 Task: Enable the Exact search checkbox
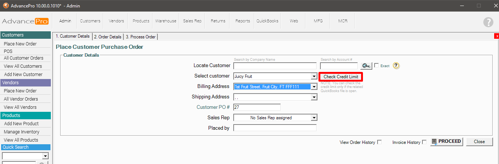click(376, 66)
